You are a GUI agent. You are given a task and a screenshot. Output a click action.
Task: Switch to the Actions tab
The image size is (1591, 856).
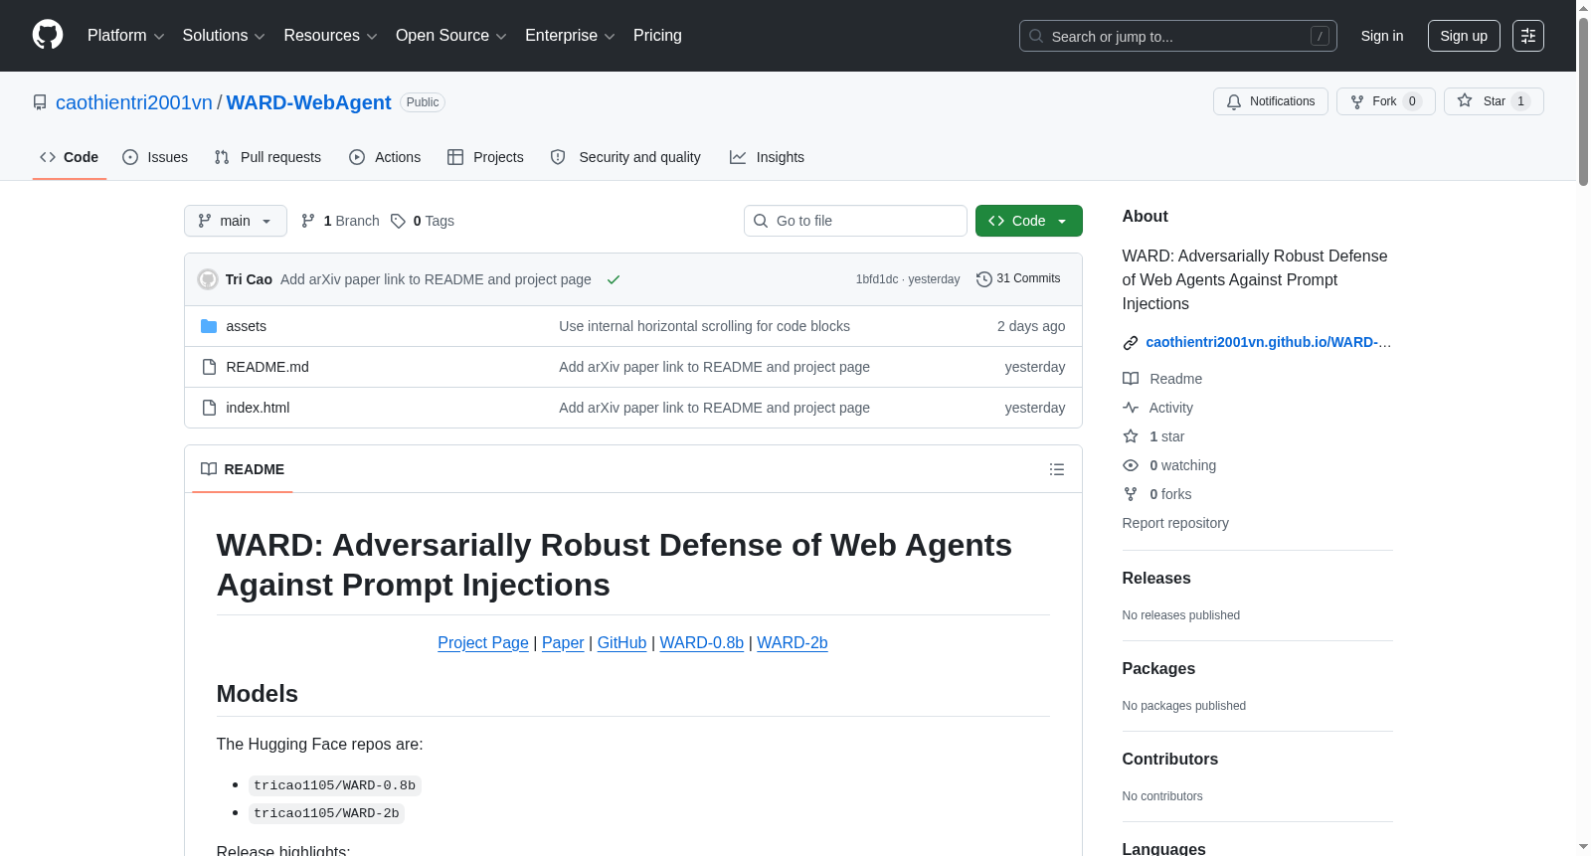385,157
